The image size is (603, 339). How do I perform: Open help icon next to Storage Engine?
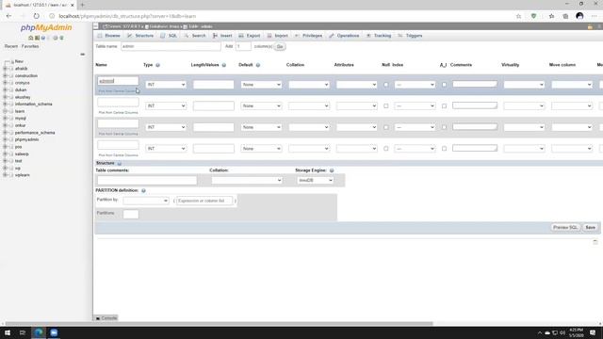pos(332,170)
